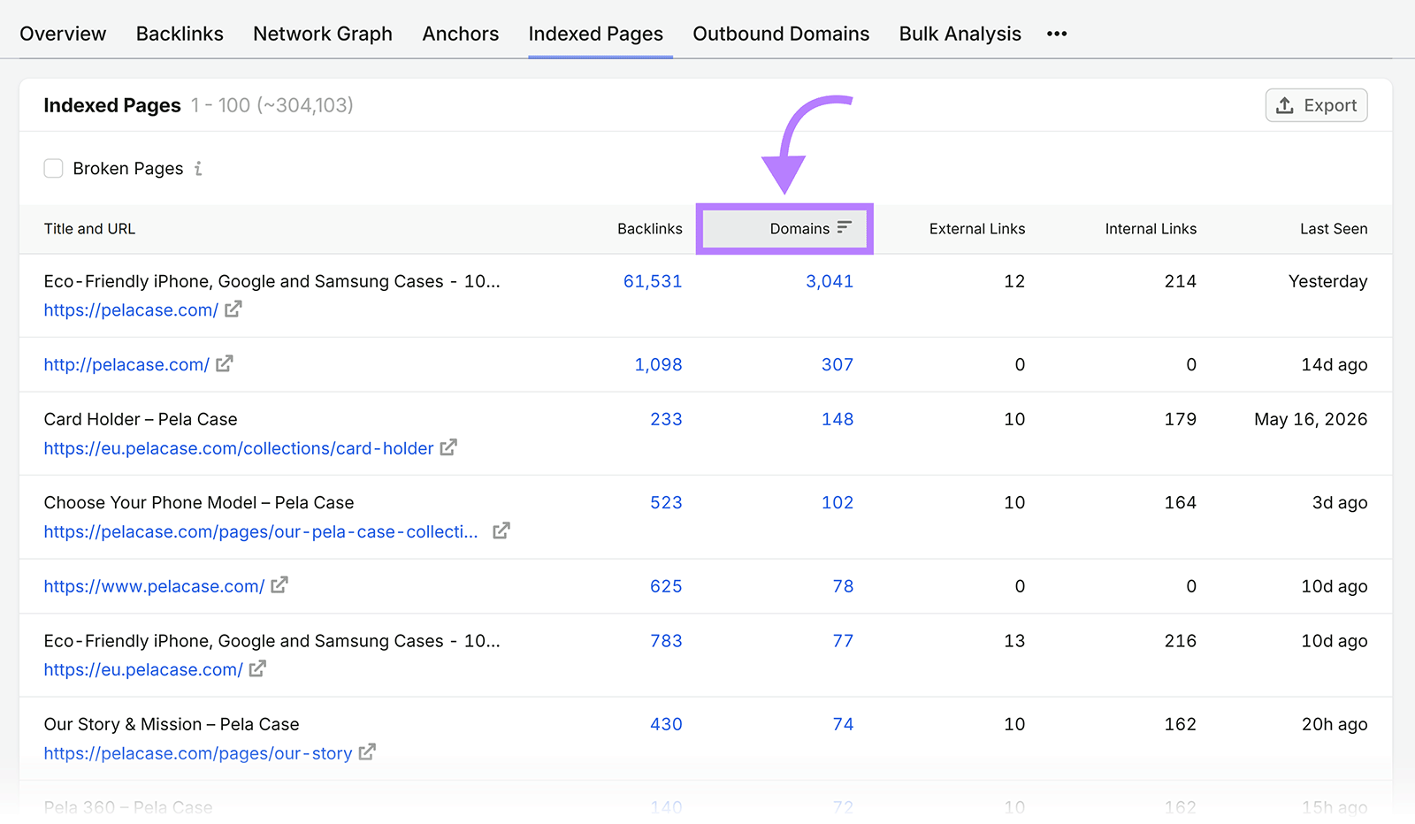
Task: Open pelacase.com/pages/our-story link
Action: pos(198,753)
